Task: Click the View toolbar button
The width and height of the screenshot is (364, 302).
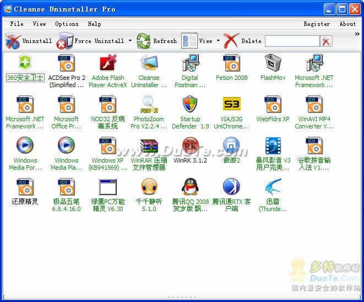Action: coord(197,41)
